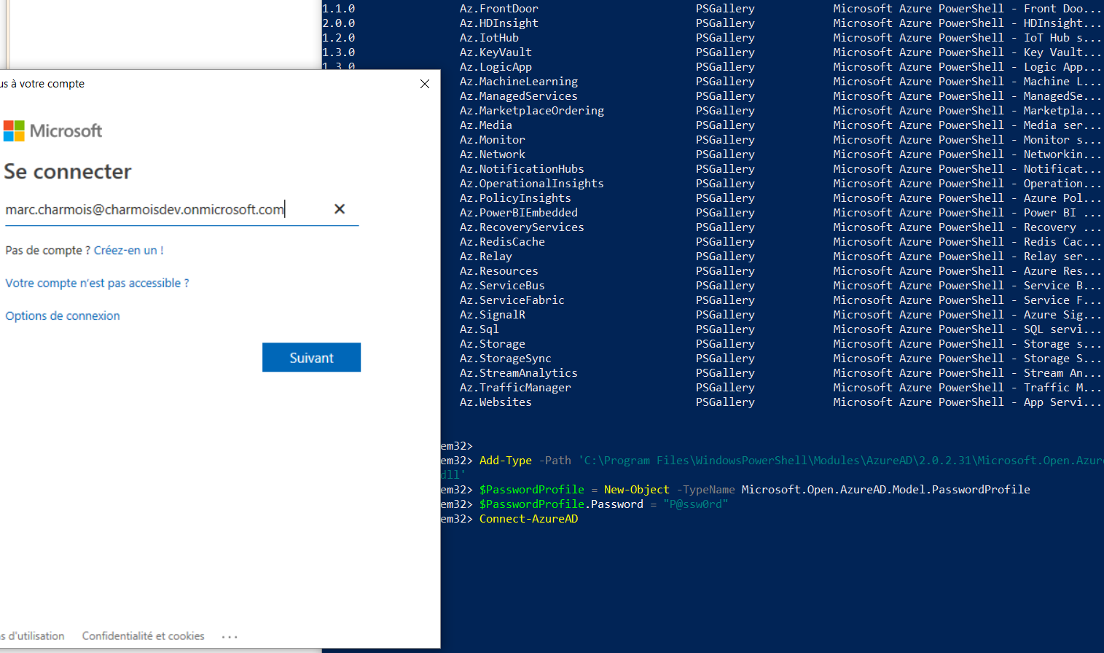
Task: Open the Créez-en un link
Action: tap(128, 249)
